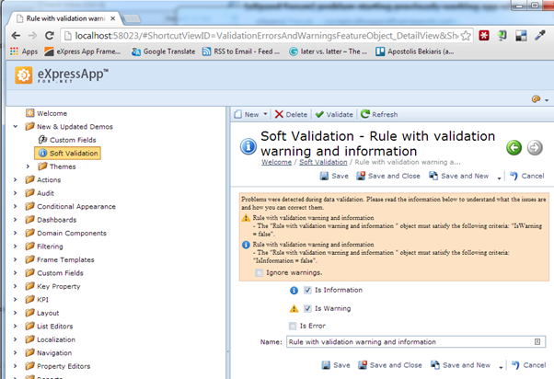Viewport: 554px width, 379px height.
Task: Click the Filtering folder icon
Action: [x=30, y=247]
